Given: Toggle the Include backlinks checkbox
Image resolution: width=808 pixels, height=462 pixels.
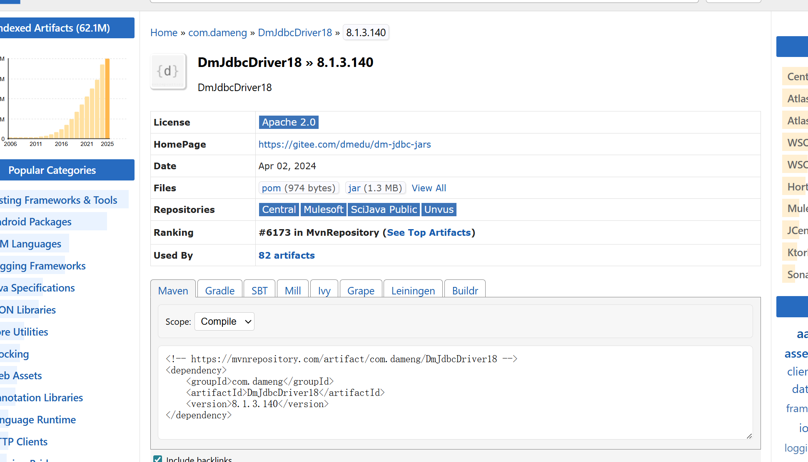Looking at the screenshot, I should click(x=157, y=459).
